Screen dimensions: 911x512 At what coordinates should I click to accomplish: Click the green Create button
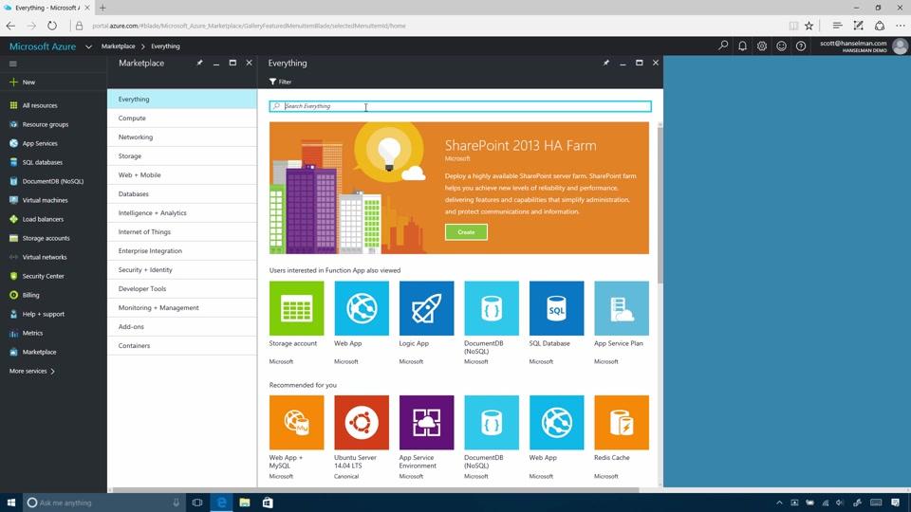click(466, 232)
